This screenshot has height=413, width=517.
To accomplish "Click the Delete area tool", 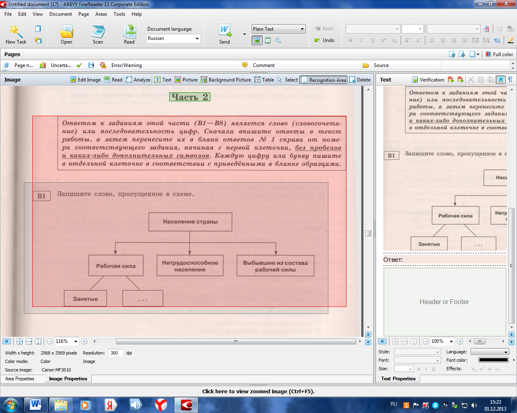I will tap(360, 80).
